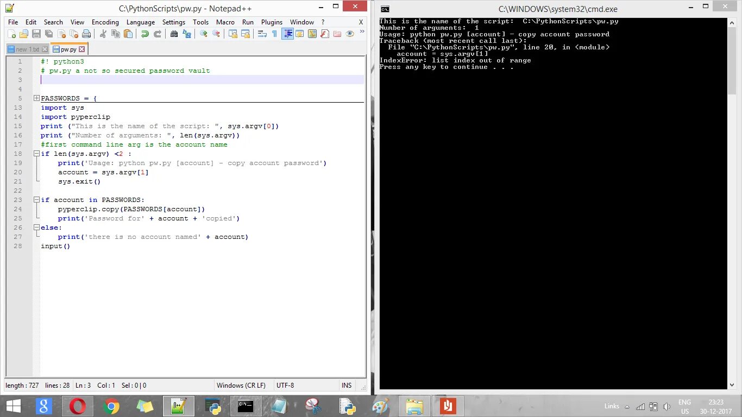This screenshot has width=742, height=417.
Task: Toggle the Indent Guide toolbar button
Action: click(x=287, y=34)
